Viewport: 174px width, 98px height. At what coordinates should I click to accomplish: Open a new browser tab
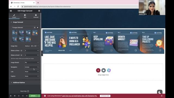(38, 3)
